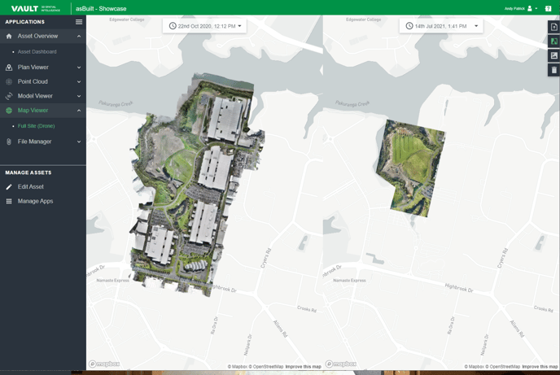Viewport: 560px width, 375px height.
Task: Click the Improve this map link on the left map
Action: pos(304,366)
